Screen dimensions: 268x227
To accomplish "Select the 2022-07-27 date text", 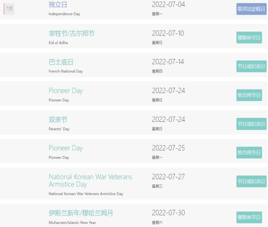I will coord(169,177).
